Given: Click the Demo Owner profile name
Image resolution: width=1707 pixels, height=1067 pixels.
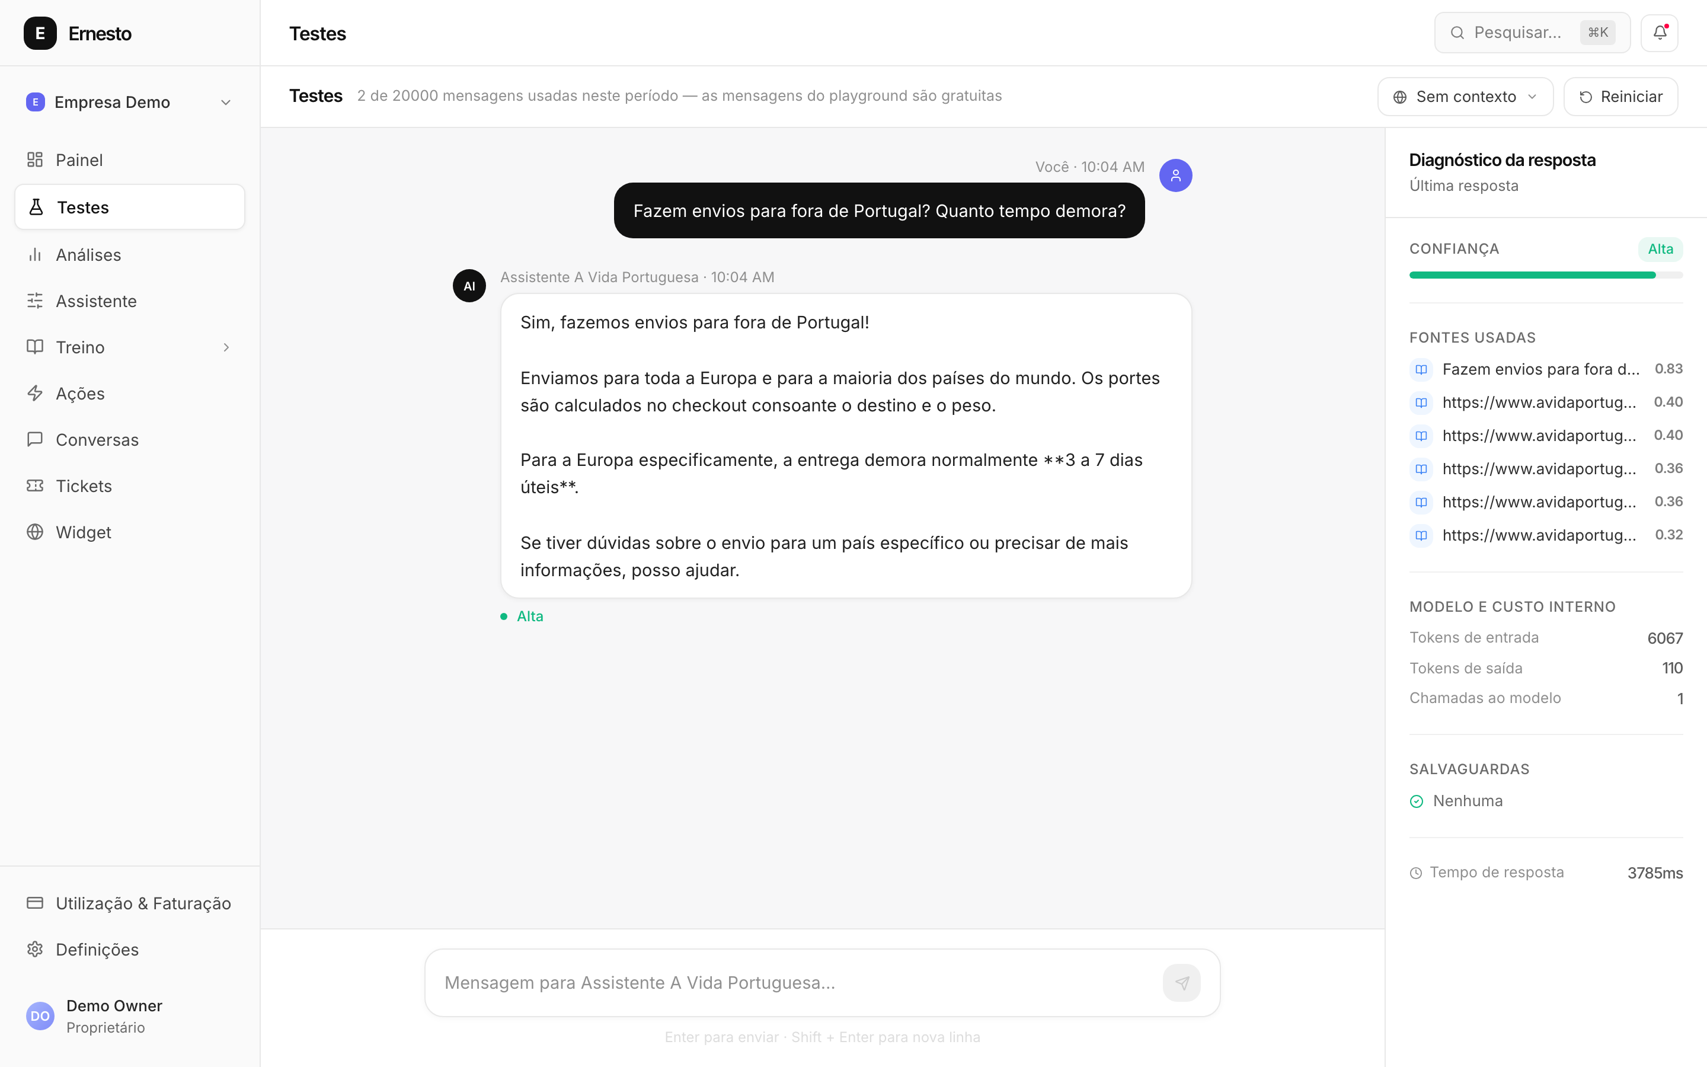Looking at the screenshot, I should (x=114, y=1005).
